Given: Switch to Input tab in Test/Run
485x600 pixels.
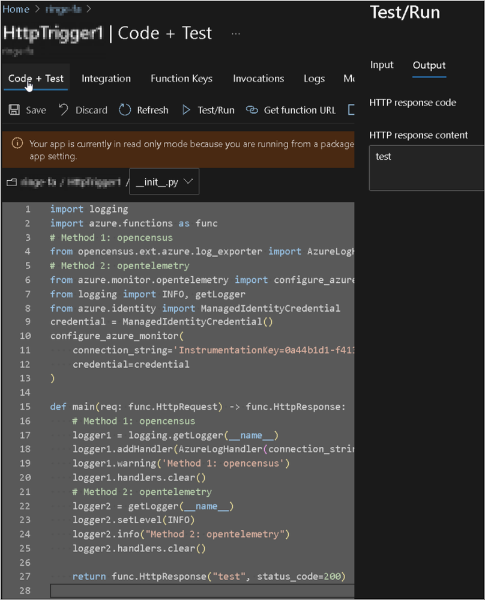Looking at the screenshot, I should pyautogui.click(x=382, y=65).
